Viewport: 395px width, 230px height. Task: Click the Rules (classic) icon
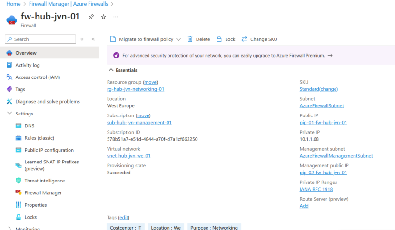click(x=19, y=138)
